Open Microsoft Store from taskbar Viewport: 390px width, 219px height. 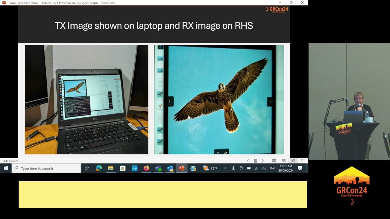pos(122,168)
